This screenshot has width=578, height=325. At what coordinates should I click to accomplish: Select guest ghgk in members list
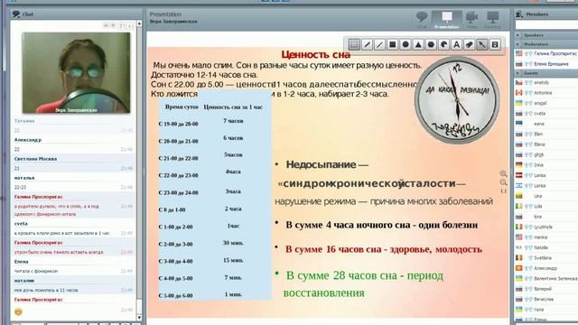(x=546, y=154)
